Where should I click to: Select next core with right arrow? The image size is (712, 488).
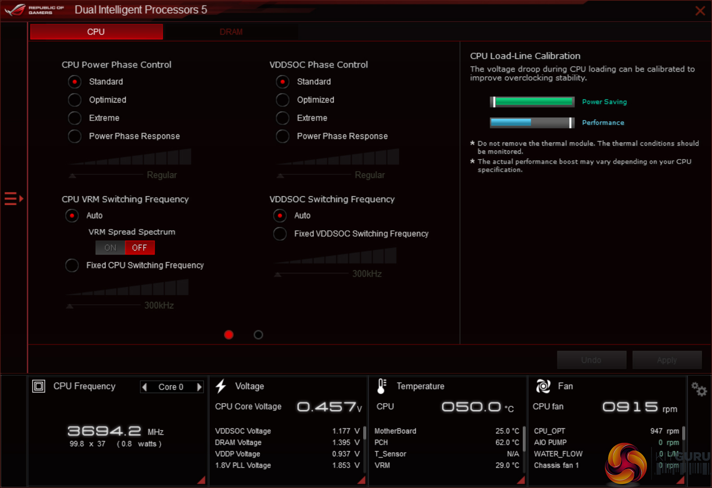point(199,387)
